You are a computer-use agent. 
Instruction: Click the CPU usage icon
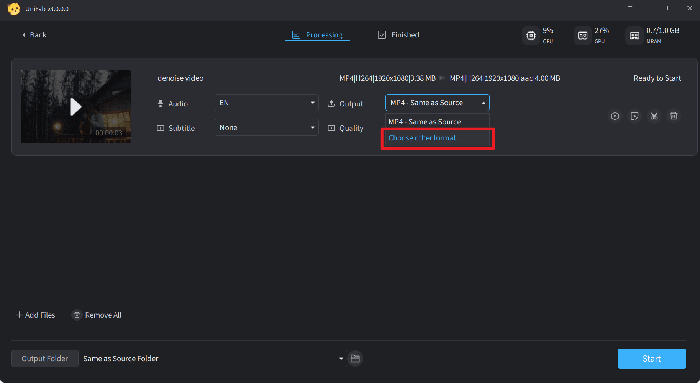pyautogui.click(x=531, y=36)
